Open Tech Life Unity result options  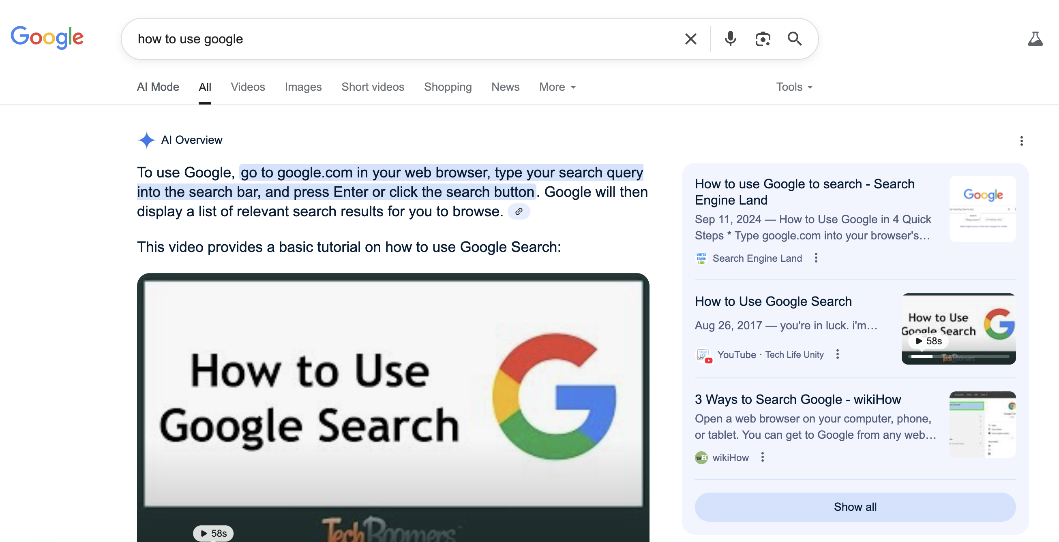[837, 354]
